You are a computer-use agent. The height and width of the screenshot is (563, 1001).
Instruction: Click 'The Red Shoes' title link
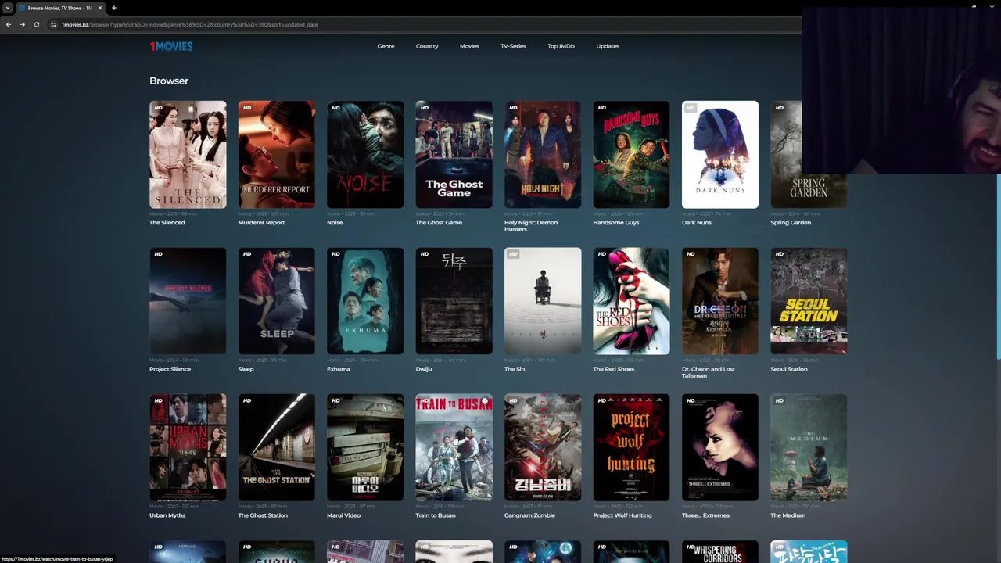pos(614,369)
